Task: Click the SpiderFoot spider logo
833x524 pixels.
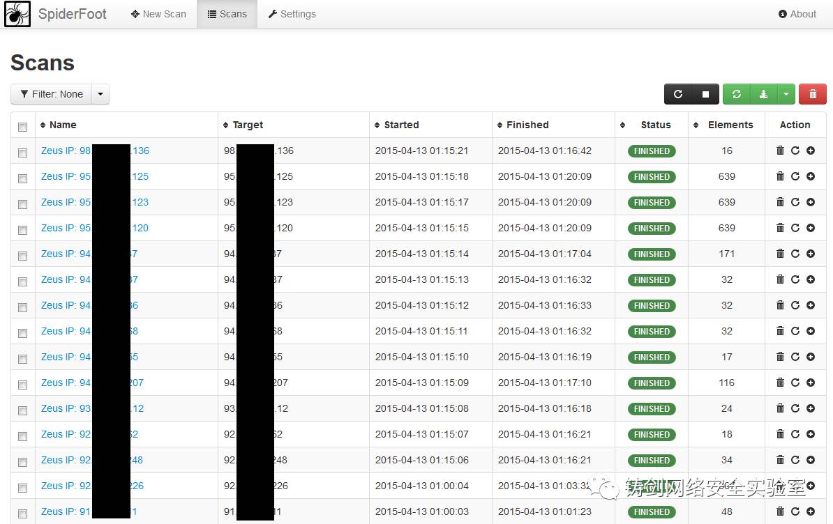Action: 17,14
